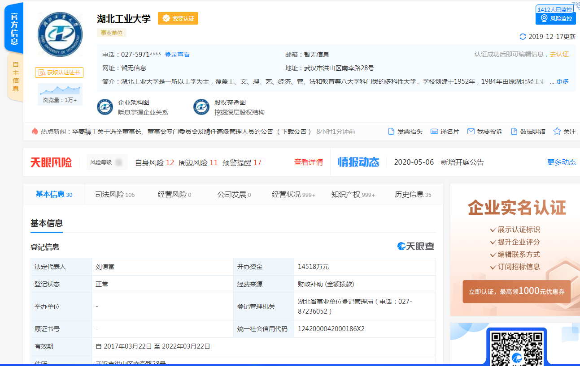
Task: Click 登录查看 to reveal phone number
Action: (x=177, y=55)
